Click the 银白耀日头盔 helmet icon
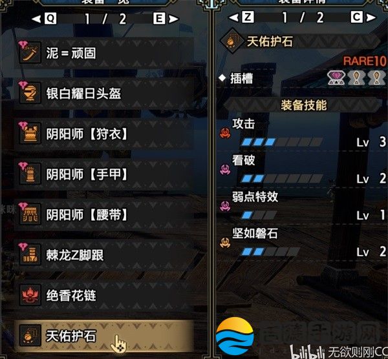 point(30,92)
